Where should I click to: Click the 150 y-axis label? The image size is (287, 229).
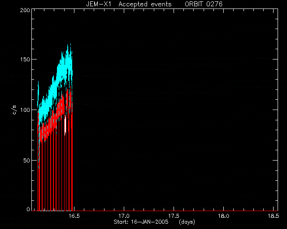click(25, 59)
